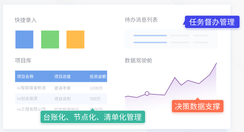Screen dimensions: 244x132
Task: Click the 台账化、节点化、清单化管理 green label
Action: pos(92,117)
